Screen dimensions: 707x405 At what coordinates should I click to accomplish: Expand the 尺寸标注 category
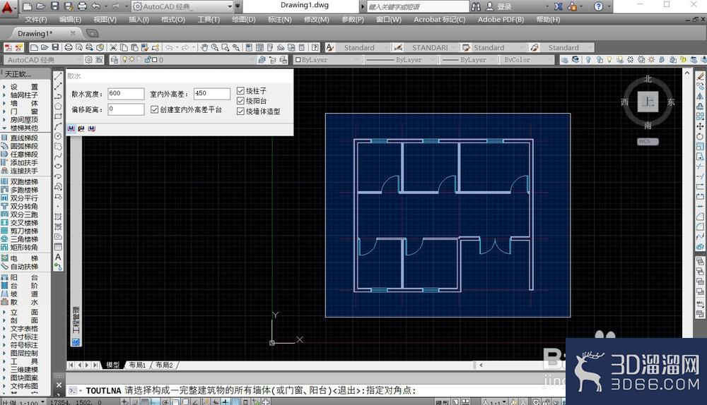pos(24,337)
